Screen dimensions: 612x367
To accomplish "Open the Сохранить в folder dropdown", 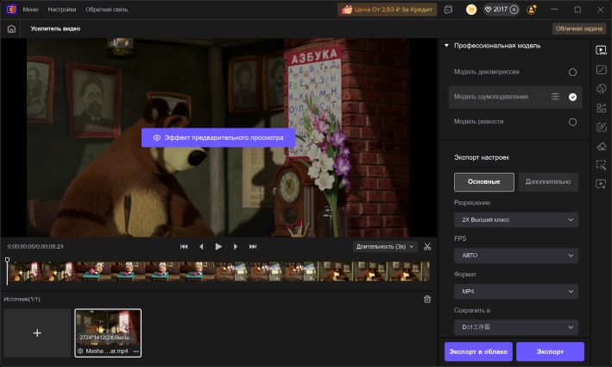I will (x=516, y=327).
